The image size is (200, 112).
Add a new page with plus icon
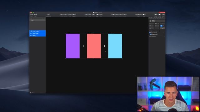43,18
